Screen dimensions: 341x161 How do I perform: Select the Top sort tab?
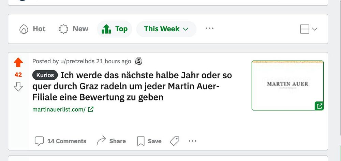click(115, 29)
